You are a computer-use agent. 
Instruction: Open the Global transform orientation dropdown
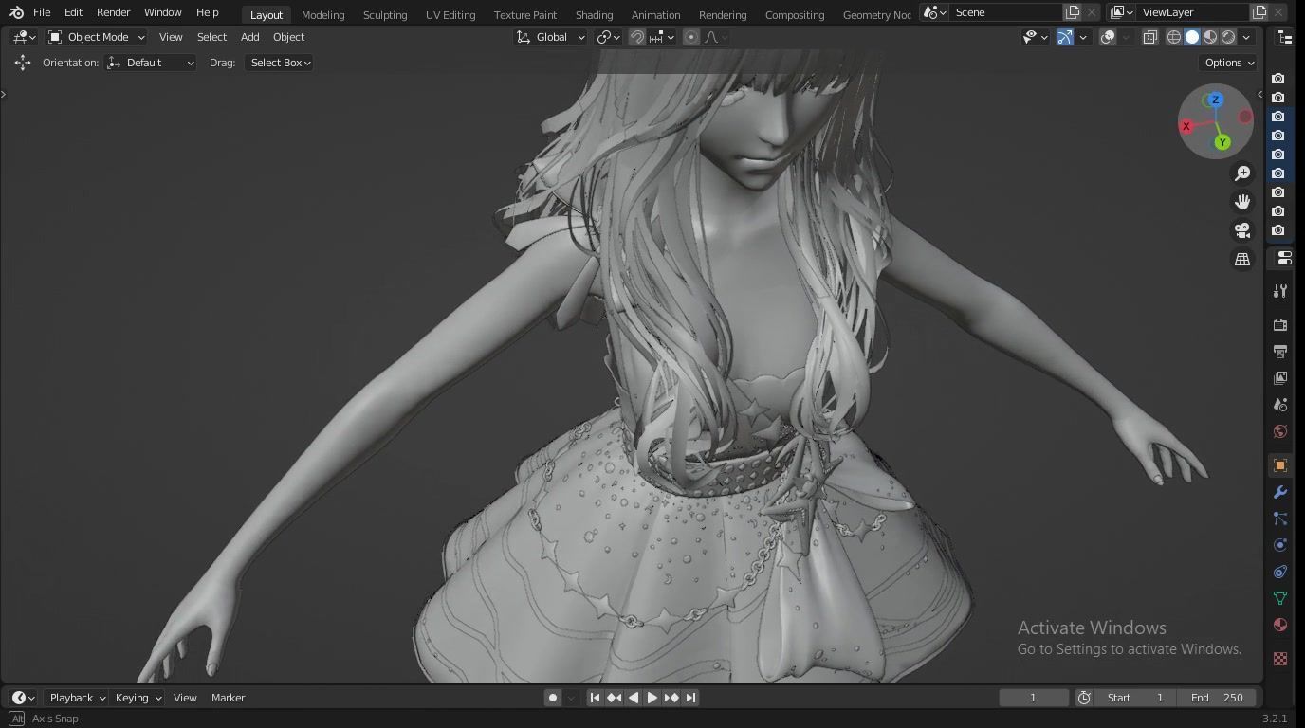[551, 37]
